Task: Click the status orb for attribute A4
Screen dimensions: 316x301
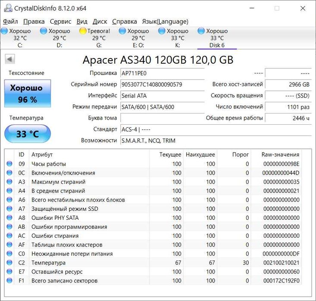Action: tap(9, 190)
